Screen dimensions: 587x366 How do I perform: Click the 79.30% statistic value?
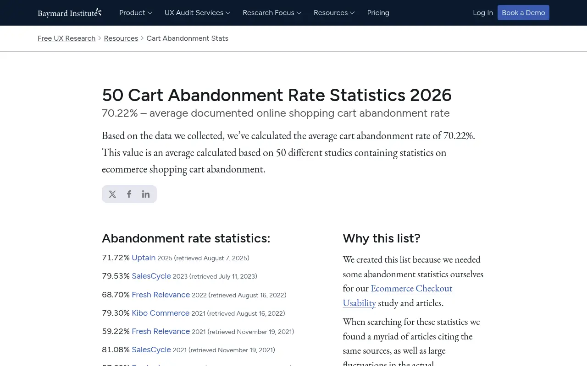[116, 313]
